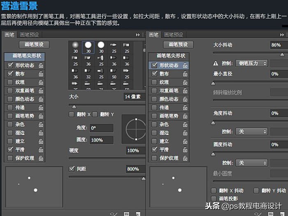Click the warning triangle icon beside 控制
Viewport: 288px width, 216px height.
point(216,63)
